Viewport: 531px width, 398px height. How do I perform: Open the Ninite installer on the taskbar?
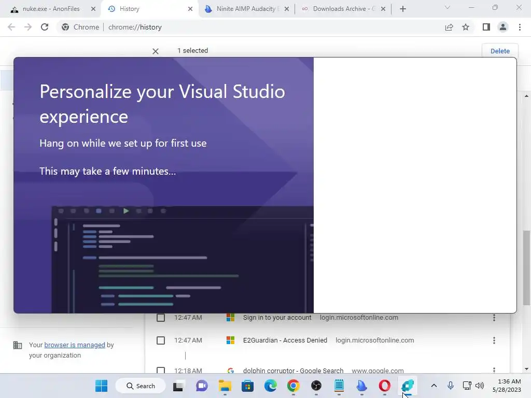coord(361,386)
